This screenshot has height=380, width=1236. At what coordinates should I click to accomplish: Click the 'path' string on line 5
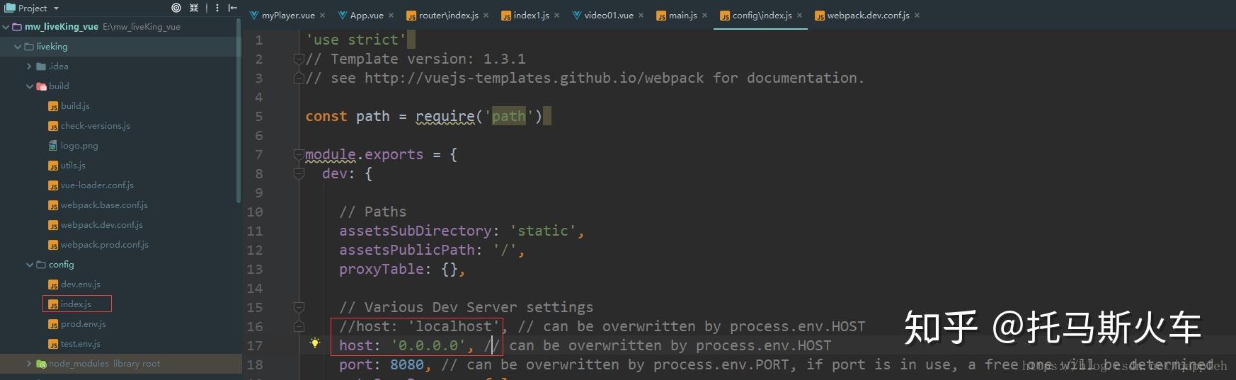[x=509, y=116]
